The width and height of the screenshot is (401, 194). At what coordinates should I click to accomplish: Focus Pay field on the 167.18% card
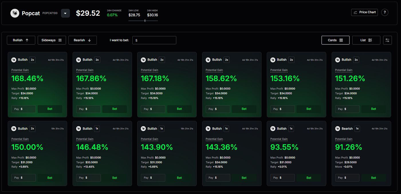[x=153, y=109]
